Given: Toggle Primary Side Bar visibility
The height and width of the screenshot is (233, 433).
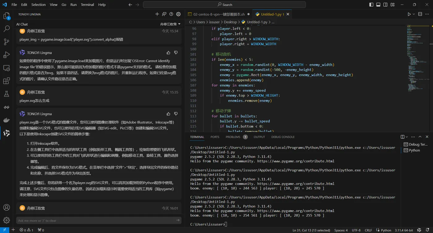Looking at the screenshot, I should [x=371, y=5].
